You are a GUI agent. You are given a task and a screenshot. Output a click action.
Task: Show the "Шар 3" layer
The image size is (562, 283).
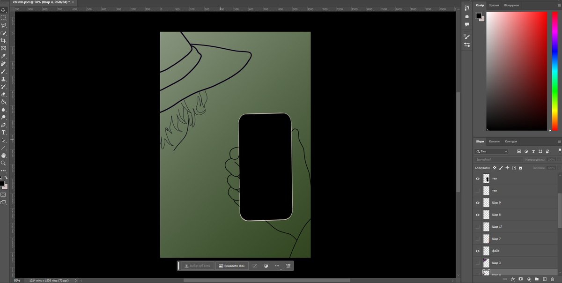tap(478, 263)
